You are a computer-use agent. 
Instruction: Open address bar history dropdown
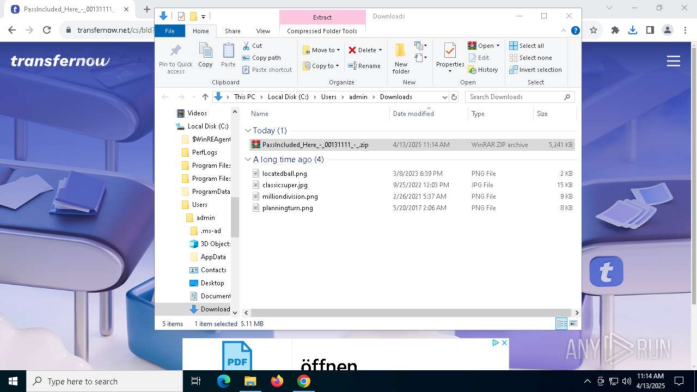pos(444,97)
